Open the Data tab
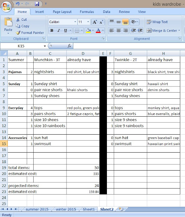This screenshot has width=185, height=217. 107,12
